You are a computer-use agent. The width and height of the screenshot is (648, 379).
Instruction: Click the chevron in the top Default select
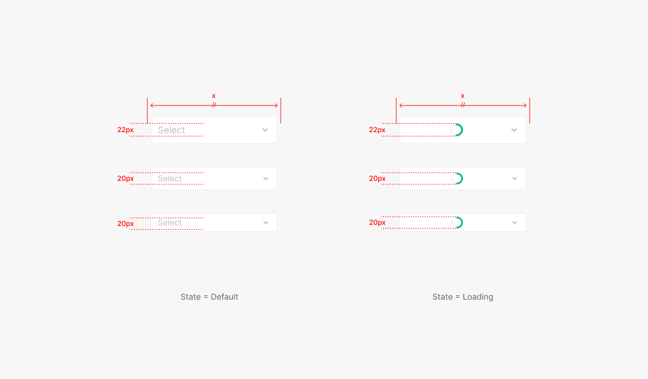[x=265, y=130]
